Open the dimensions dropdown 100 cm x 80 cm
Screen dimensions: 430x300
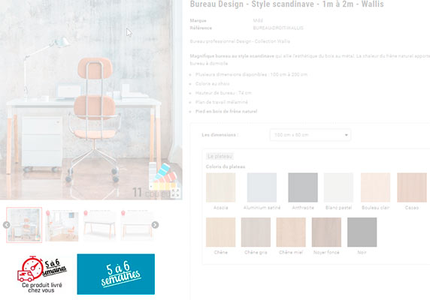point(310,135)
